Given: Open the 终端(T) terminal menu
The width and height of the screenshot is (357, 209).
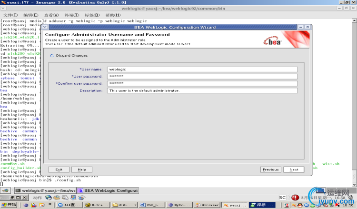Looking at the screenshot, I should (x=72, y=15).
